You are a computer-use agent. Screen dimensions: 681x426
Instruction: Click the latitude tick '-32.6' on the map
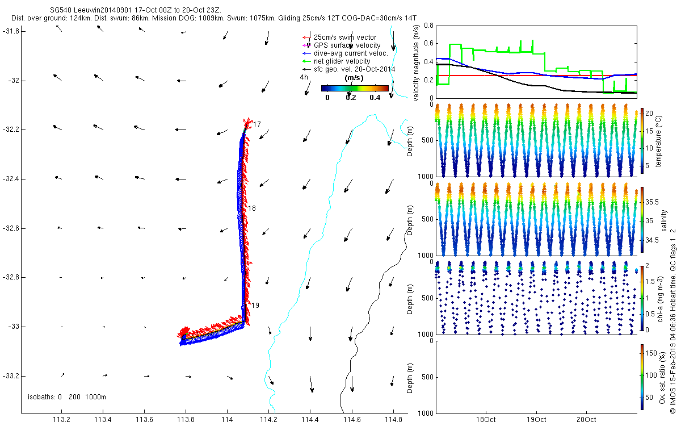coord(11,228)
